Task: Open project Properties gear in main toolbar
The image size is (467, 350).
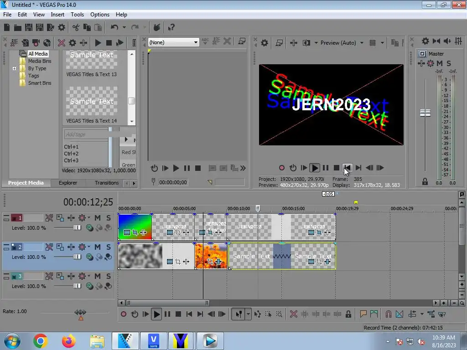Action: pos(62,27)
